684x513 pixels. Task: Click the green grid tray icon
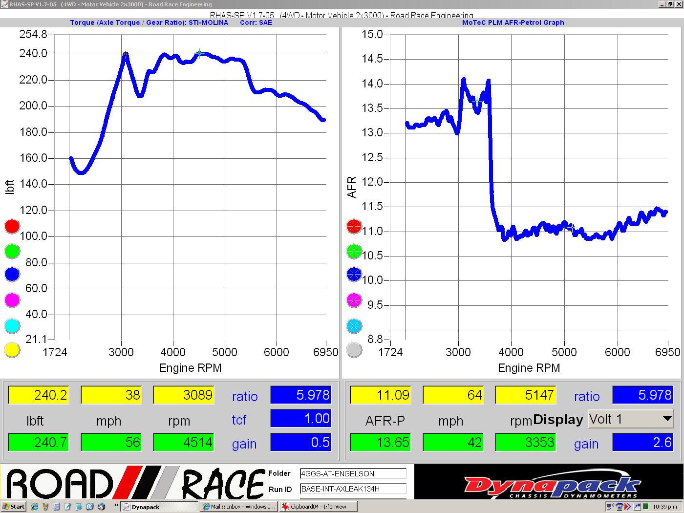coord(646,507)
